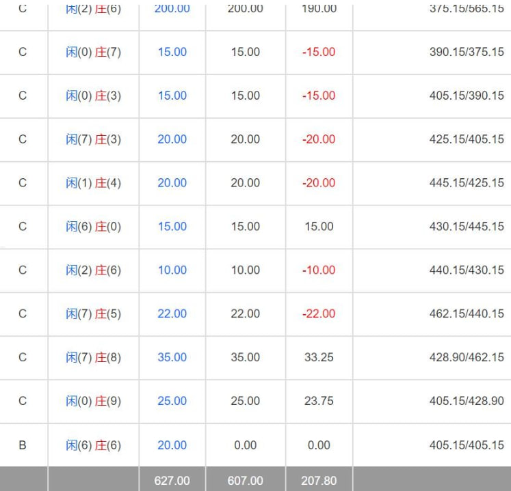Select the 33.25 win amount cell

(319, 357)
